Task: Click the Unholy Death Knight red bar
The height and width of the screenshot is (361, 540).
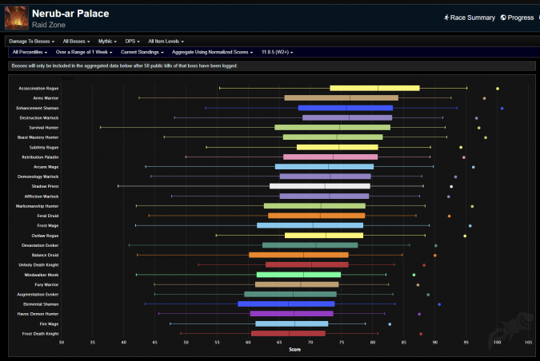Action: (307, 264)
